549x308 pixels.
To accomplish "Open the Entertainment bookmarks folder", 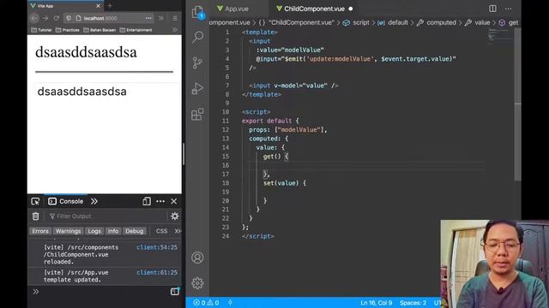I will [x=136, y=30].
